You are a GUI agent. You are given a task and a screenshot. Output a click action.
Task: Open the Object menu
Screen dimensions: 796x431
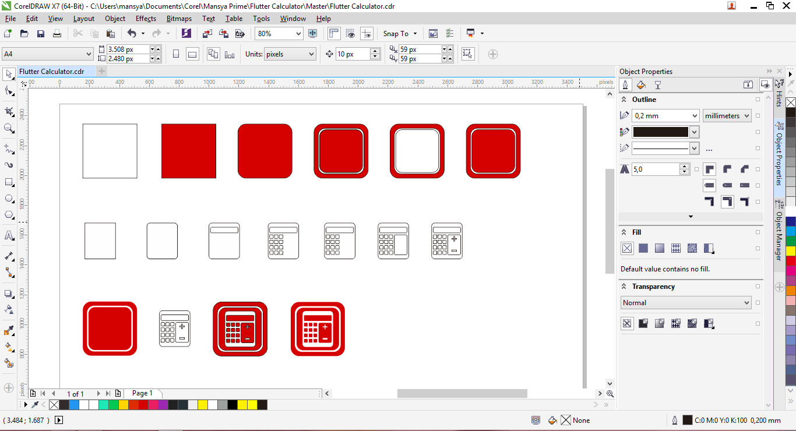pos(115,19)
